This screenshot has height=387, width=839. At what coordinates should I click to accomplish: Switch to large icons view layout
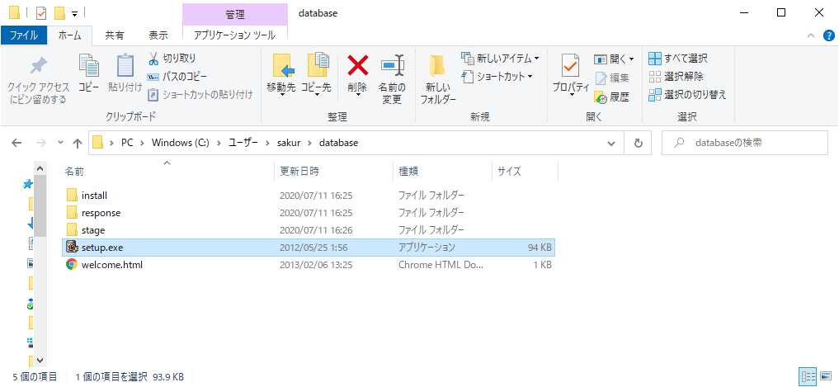[824, 376]
